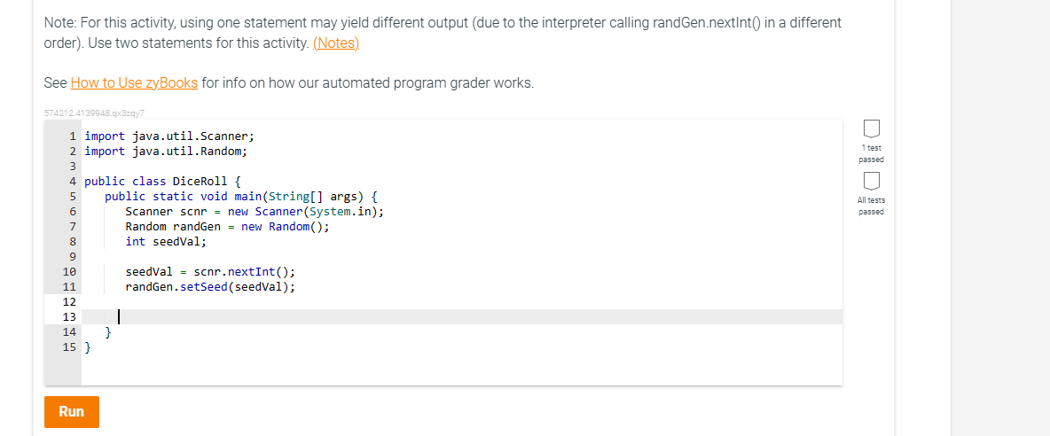This screenshot has width=1050, height=436.
Task: Click line number 12 in the gutter
Action: (x=69, y=302)
